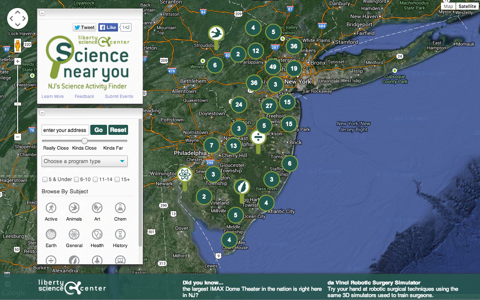Collapse the search filter panel
Image resolution: width=480 pixels, height=300 pixels.
(42, 113)
